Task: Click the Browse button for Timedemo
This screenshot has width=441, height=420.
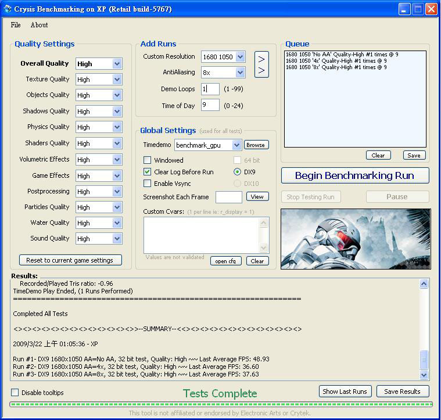Action: (x=256, y=145)
